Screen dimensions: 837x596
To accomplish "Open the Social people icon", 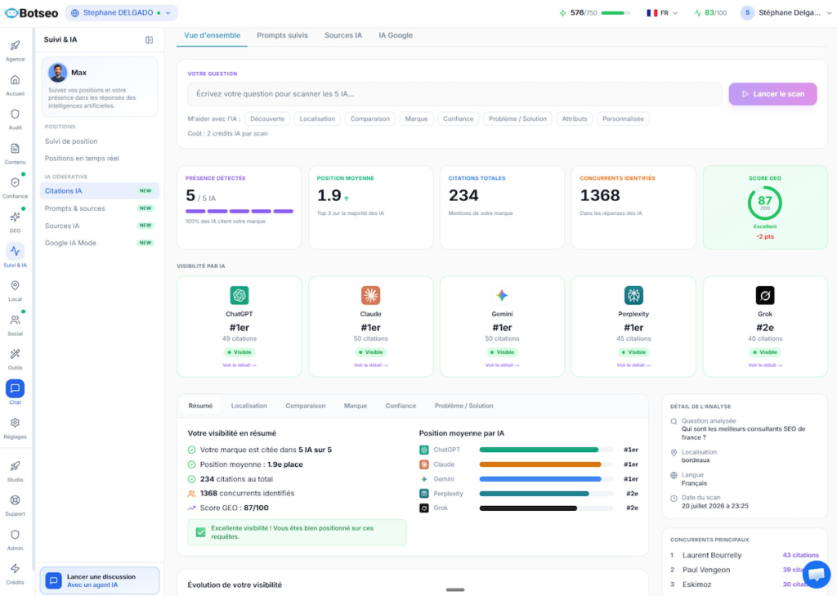I will coord(15,320).
